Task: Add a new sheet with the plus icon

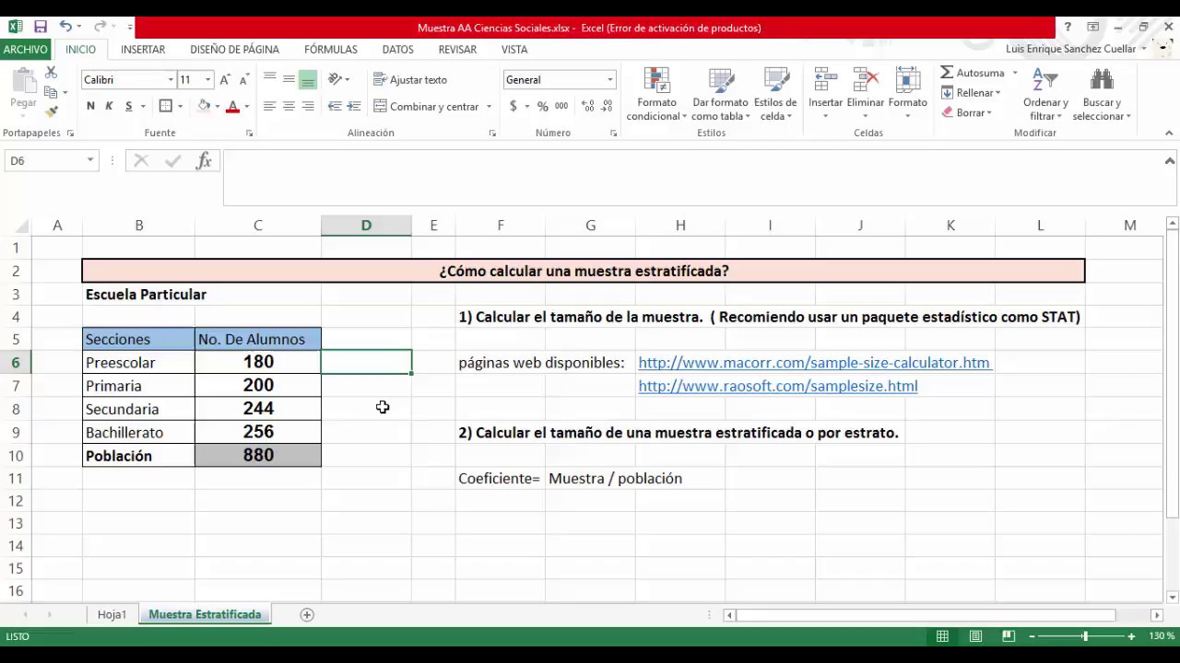Action: 307,614
